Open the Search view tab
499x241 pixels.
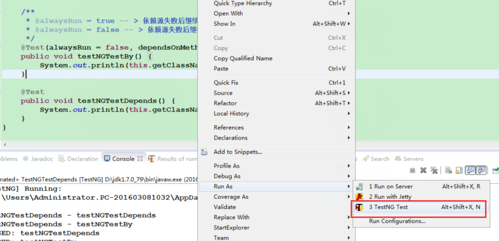tap(376, 159)
